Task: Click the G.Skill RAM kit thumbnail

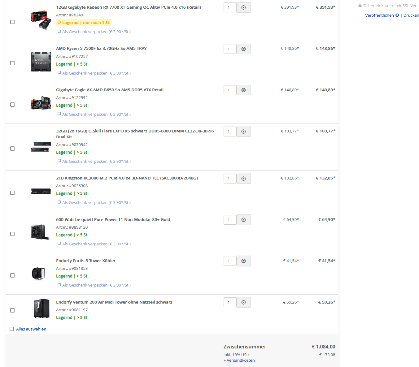Action: click(41, 147)
